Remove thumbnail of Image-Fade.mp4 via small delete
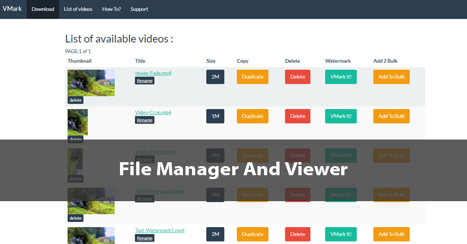 click(x=75, y=100)
